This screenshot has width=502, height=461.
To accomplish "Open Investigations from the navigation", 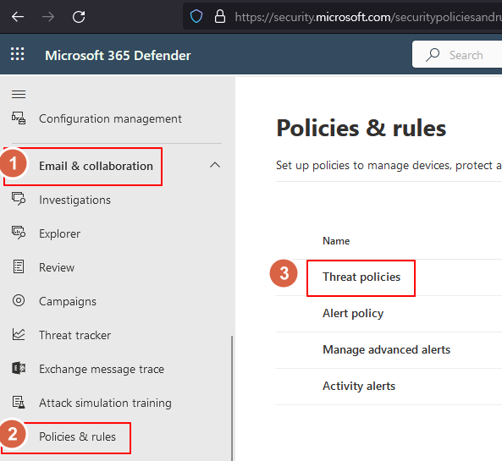I will [74, 200].
